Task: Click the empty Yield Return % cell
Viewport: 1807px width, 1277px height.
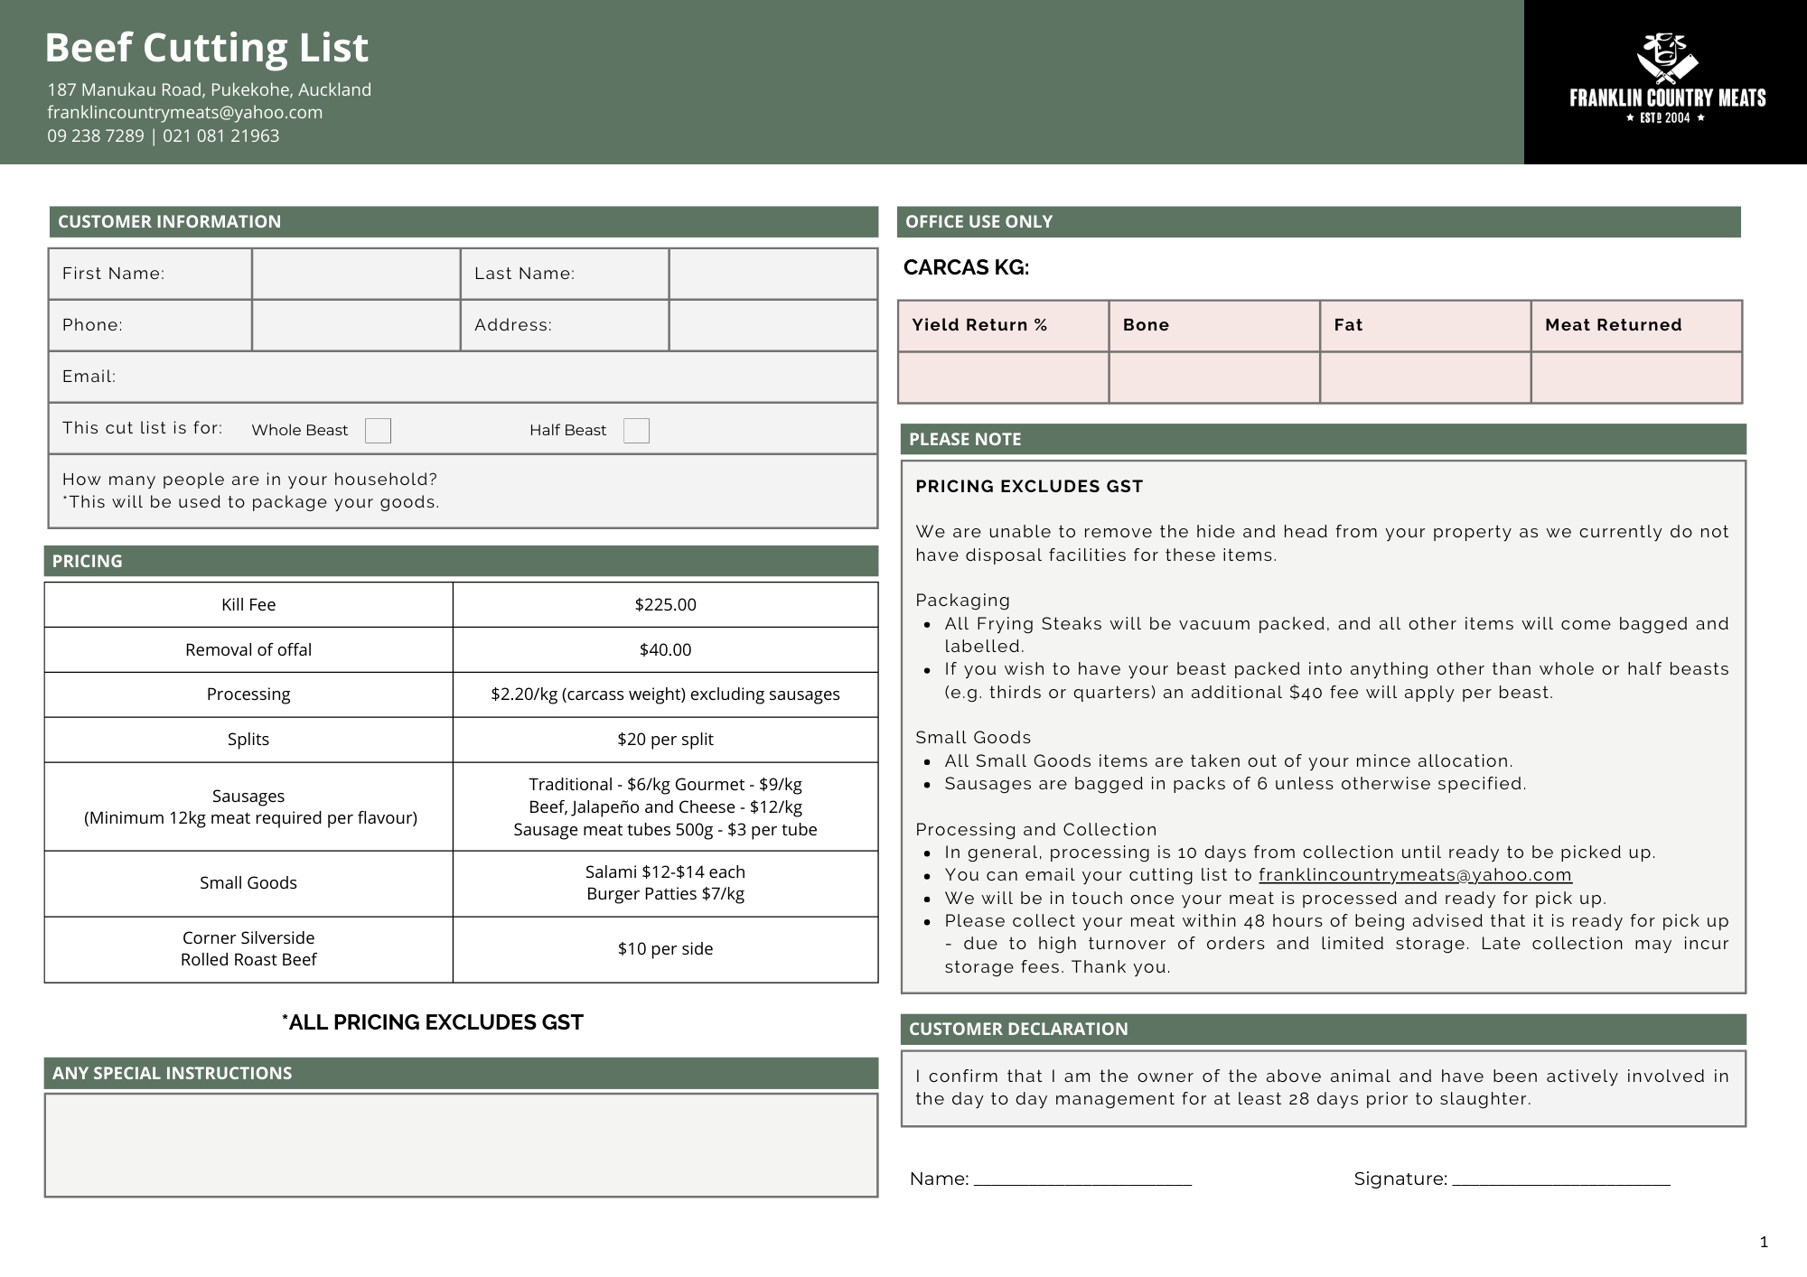Action: (1003, 378)
